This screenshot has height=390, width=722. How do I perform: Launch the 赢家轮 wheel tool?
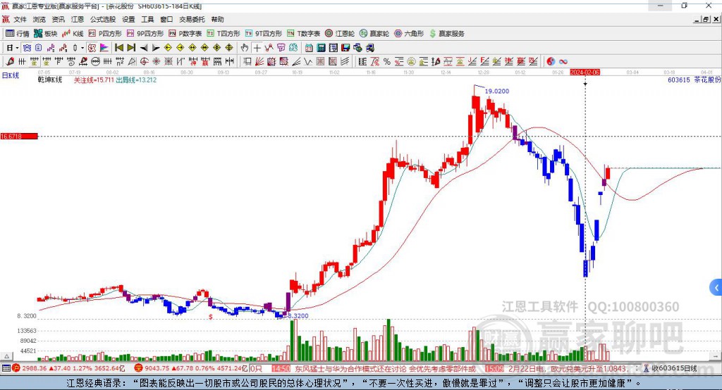374,34
